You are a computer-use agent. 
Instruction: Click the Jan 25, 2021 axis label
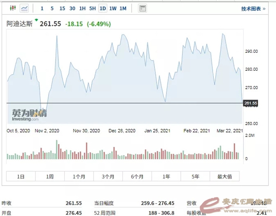157,131
